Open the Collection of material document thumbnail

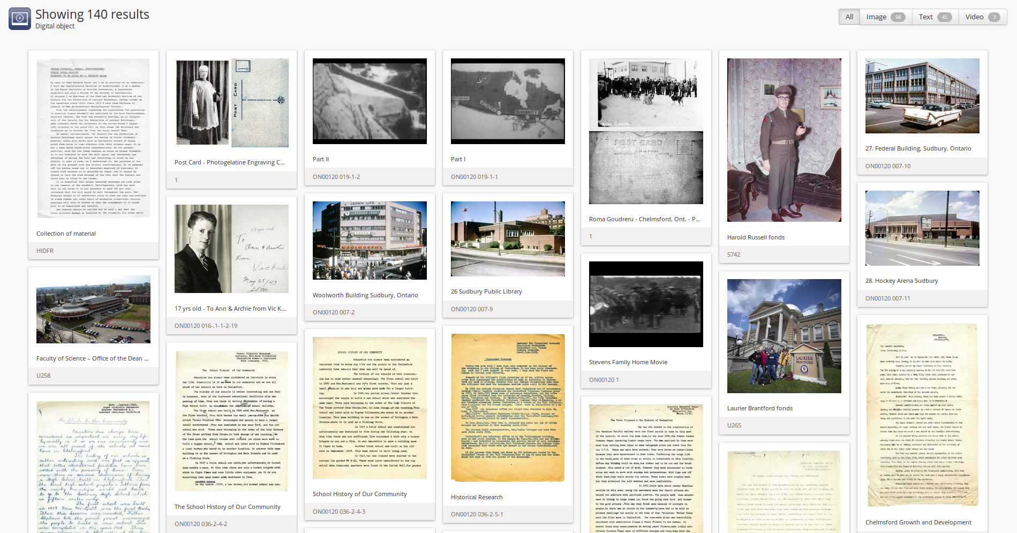click(x=93, y=138)
